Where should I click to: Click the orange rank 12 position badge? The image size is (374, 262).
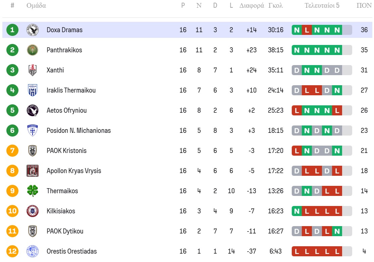(12, 251)
